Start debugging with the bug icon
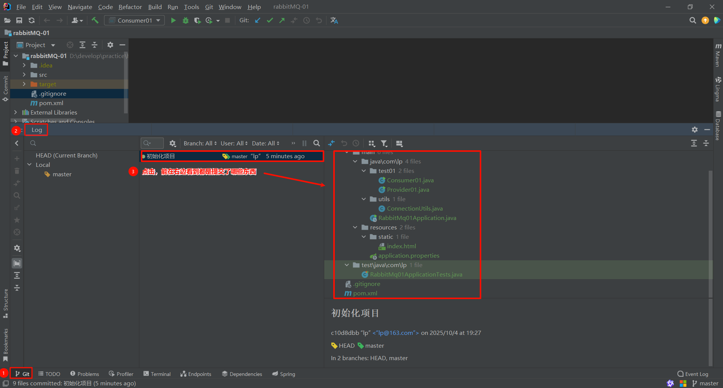 point(185,20)
